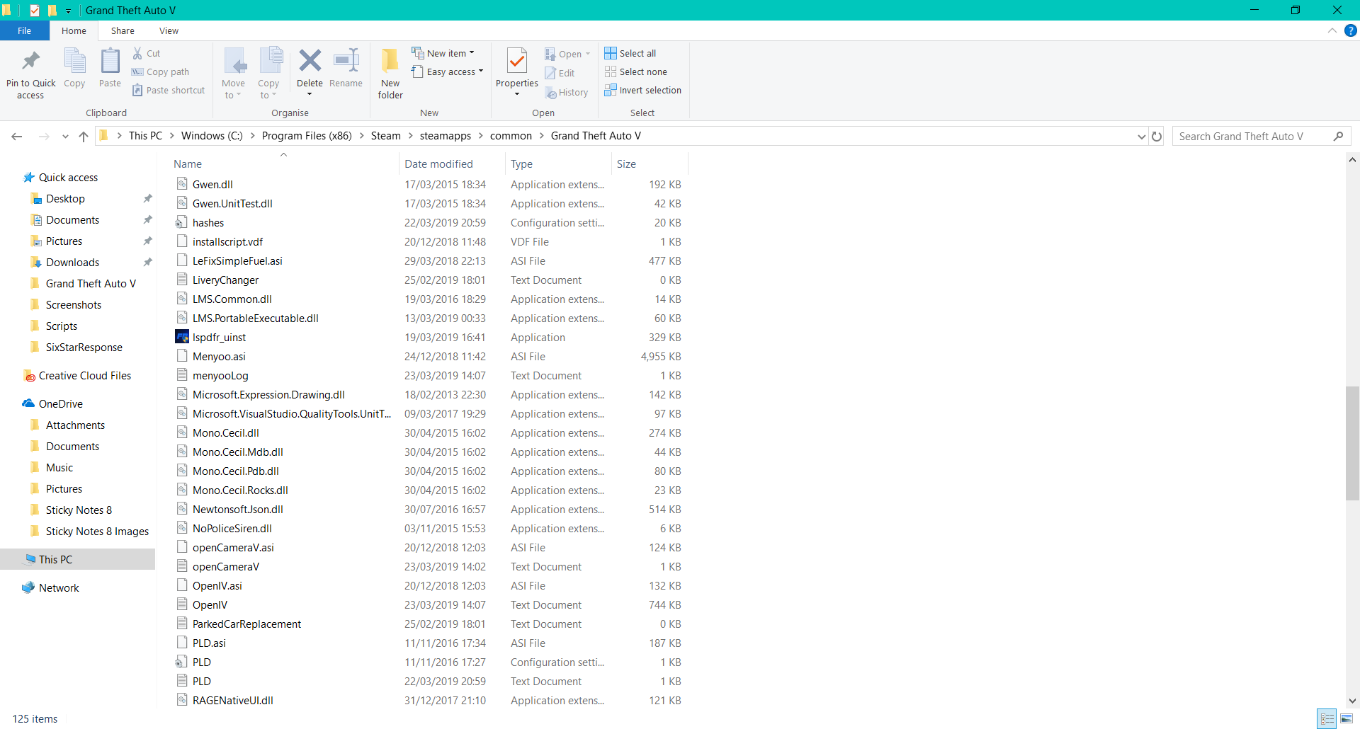This screenshot has height=729, width=1360.
Task: Open the View ribbon tab
Action: tap(169, 31)
